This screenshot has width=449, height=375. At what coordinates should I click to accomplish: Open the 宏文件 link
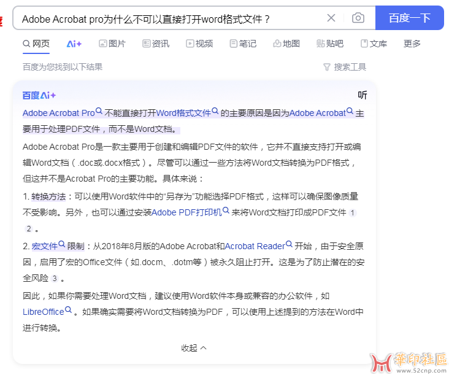point(45,246)
